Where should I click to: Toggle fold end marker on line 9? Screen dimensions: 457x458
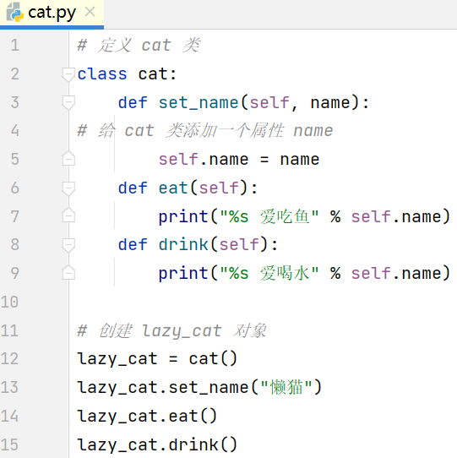pyautogui.click(x=68, y=273)
